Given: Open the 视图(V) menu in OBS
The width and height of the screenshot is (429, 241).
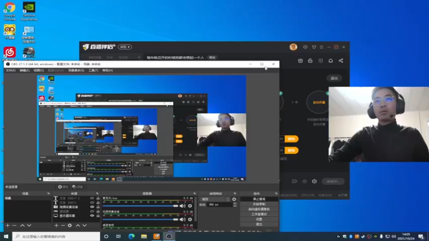Looking at the screenshot, I should click(39, 70).
